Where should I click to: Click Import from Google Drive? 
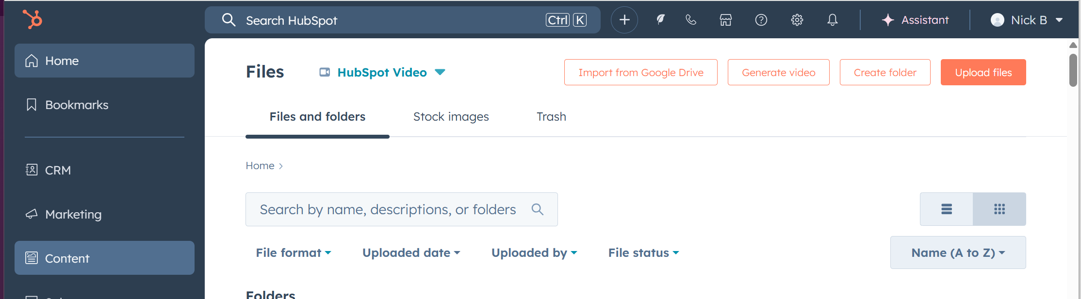[x=640, y=73]
